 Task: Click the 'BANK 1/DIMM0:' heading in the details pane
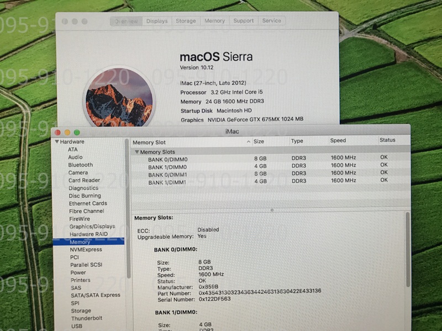[x=176, y=312]
